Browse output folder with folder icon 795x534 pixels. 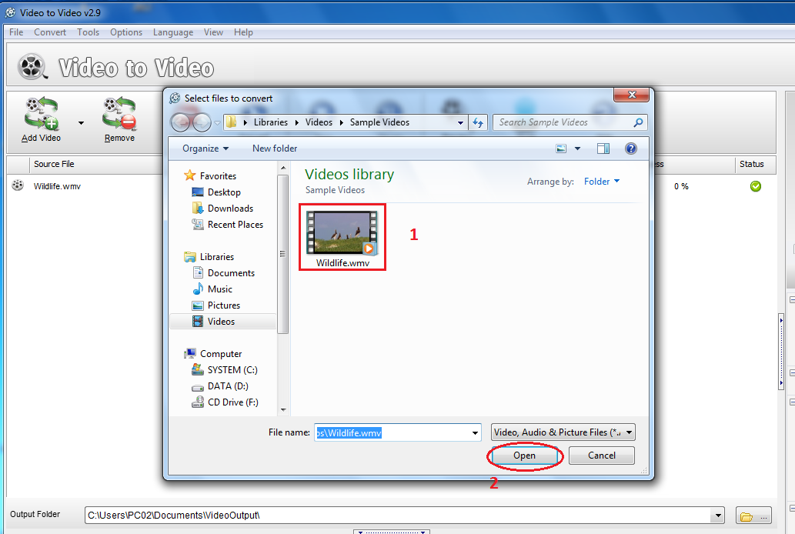click(752, 516)
